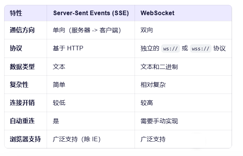
Task: Select the 协议 row label
Action: click(x=16, y=48)
